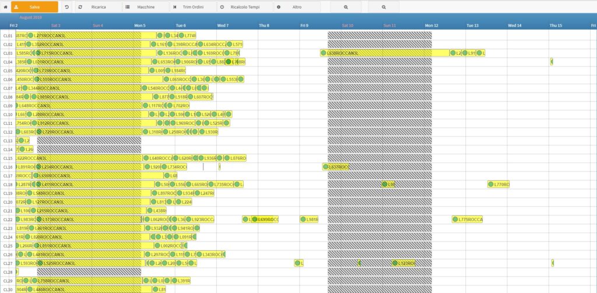Image resolution: width=597 pixels, height=293 pixels.
Task: Select machine row label CL28
Action: (x=8, y=272)
